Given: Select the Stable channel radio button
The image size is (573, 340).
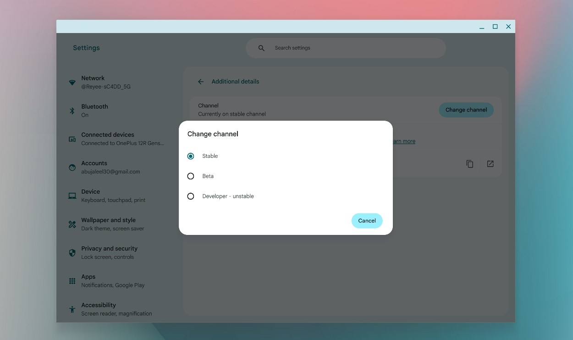Looking at the screenshot, I should click(x=191, y=156).
